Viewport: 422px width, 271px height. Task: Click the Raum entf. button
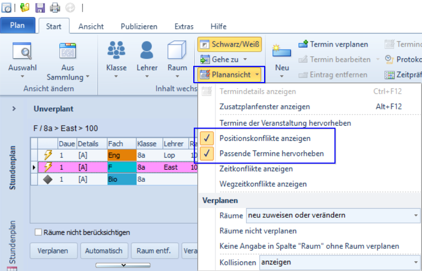155,251
